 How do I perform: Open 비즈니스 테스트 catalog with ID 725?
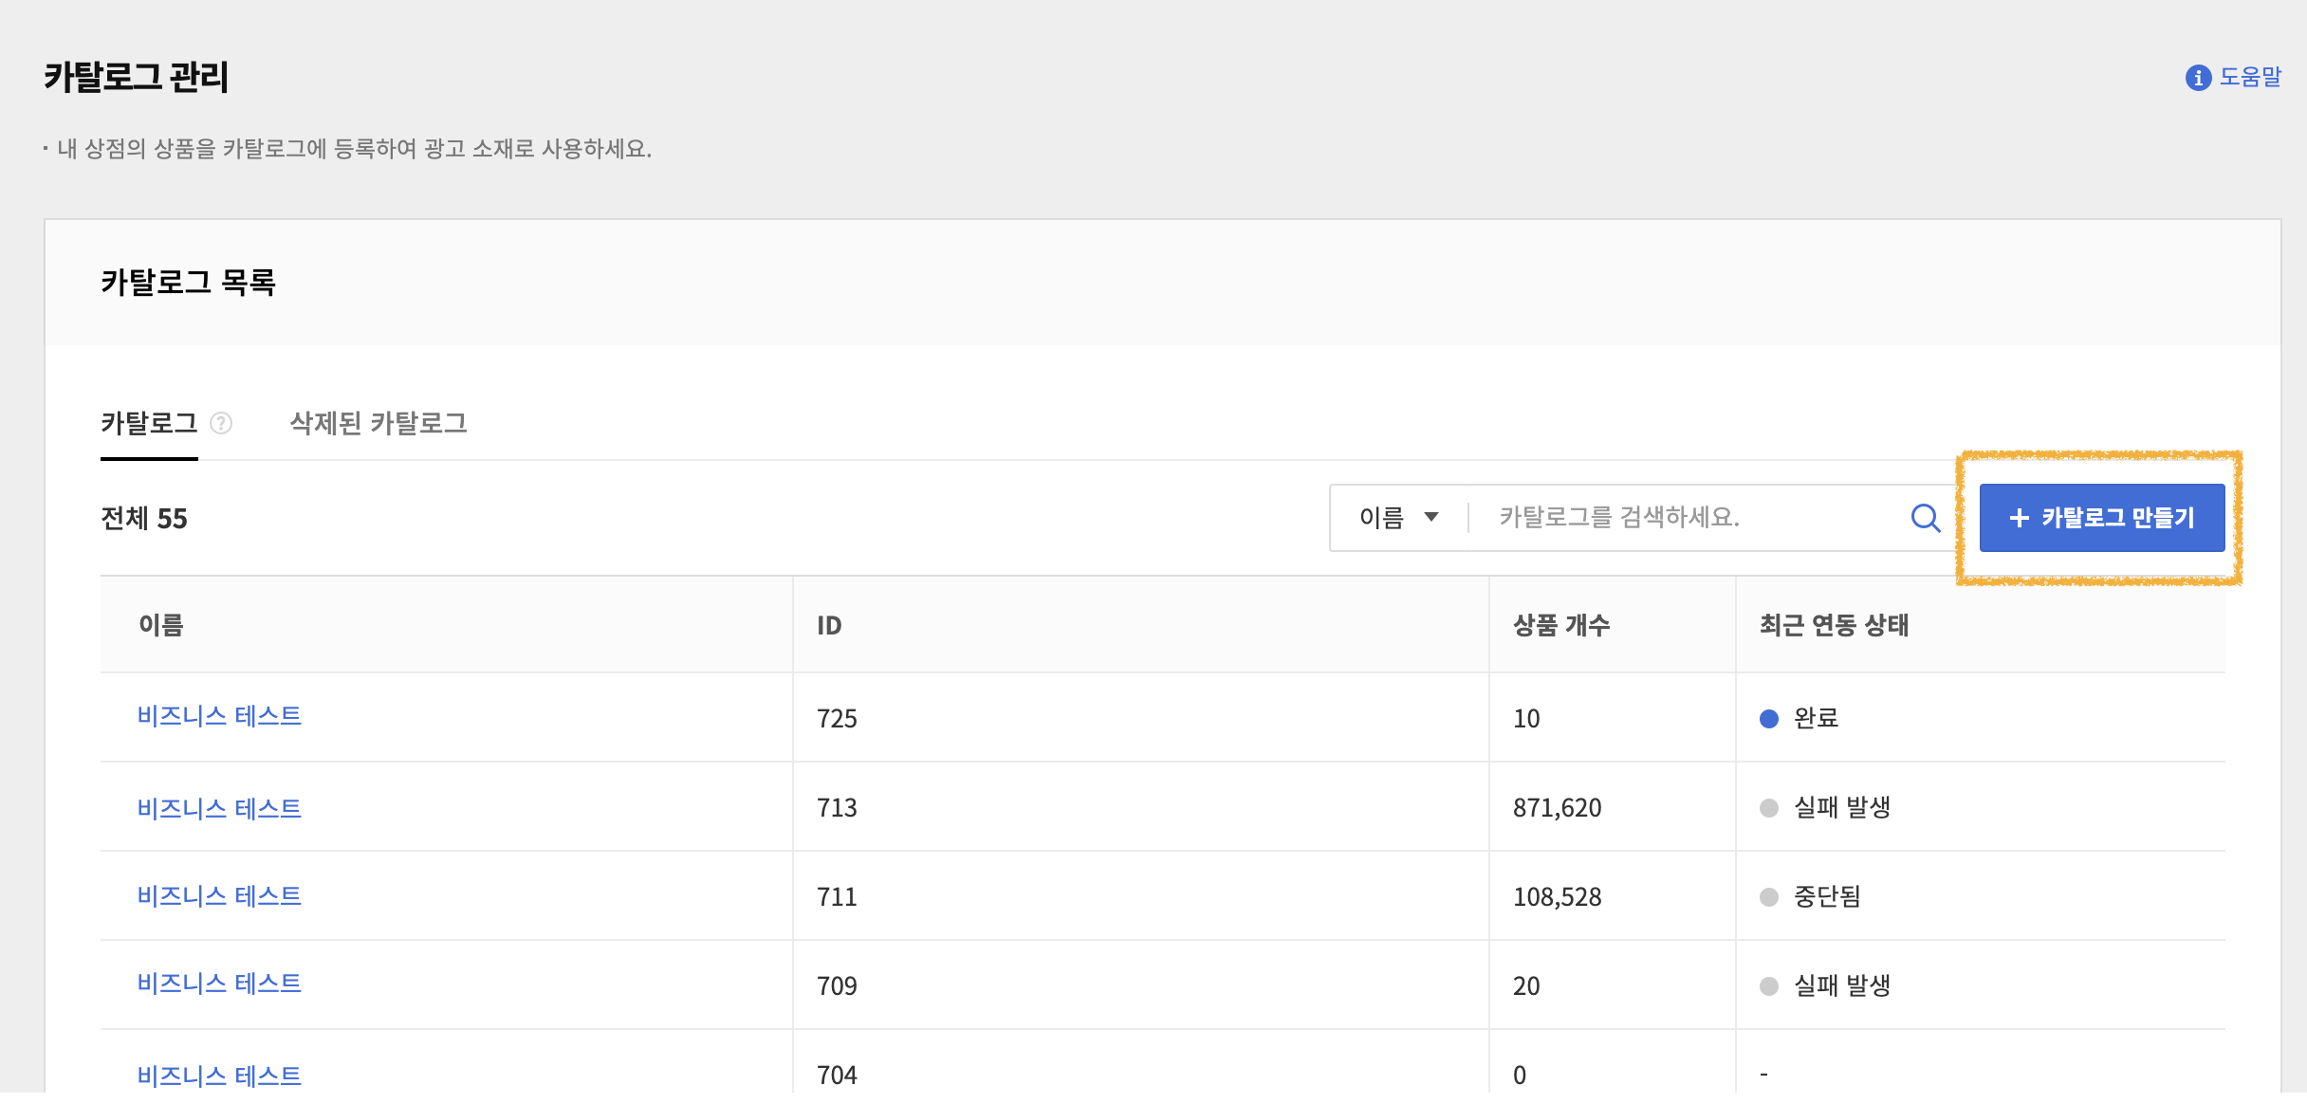[219, 716]
